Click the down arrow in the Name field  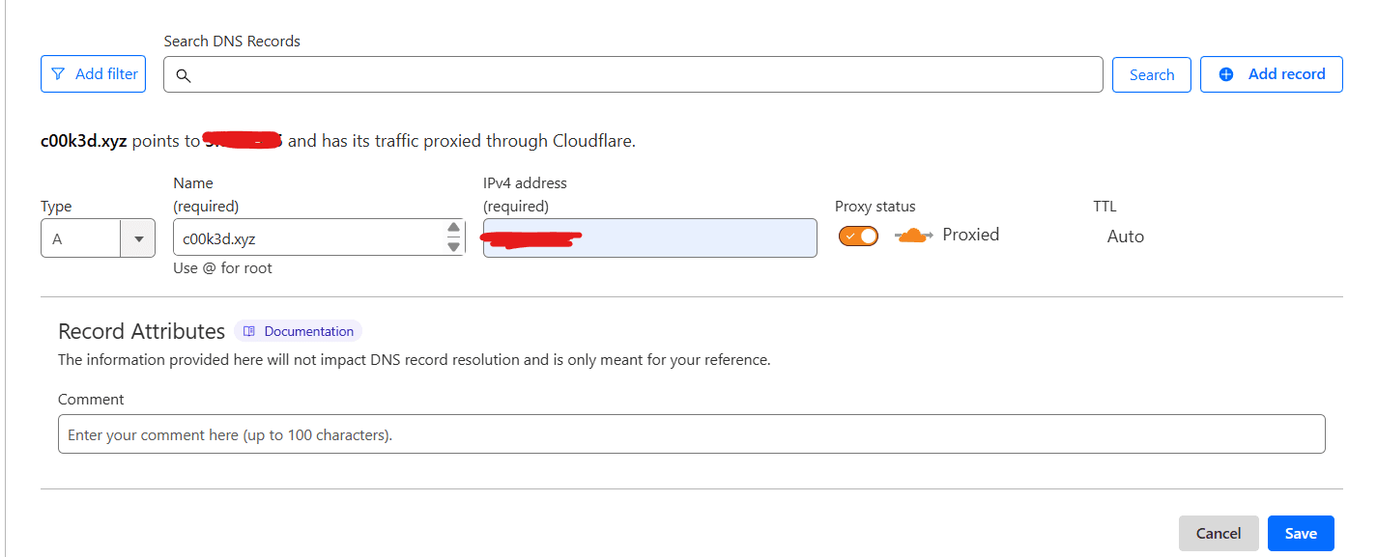tap(453, 246)
